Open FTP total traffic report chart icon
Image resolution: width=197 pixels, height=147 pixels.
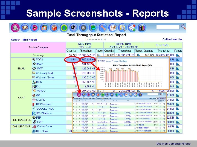pyautogui.click(x=178, y=118)
